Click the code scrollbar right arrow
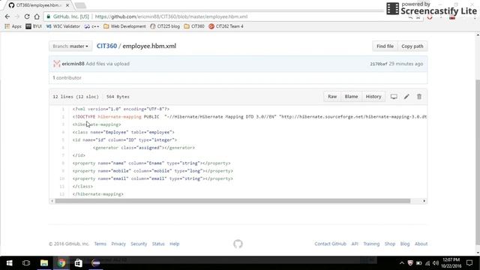 point(424,201)
